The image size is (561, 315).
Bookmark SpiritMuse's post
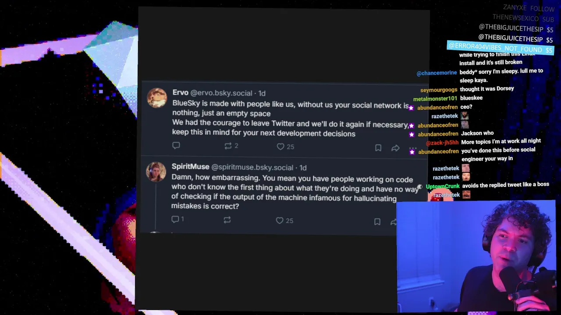point(377,222)
